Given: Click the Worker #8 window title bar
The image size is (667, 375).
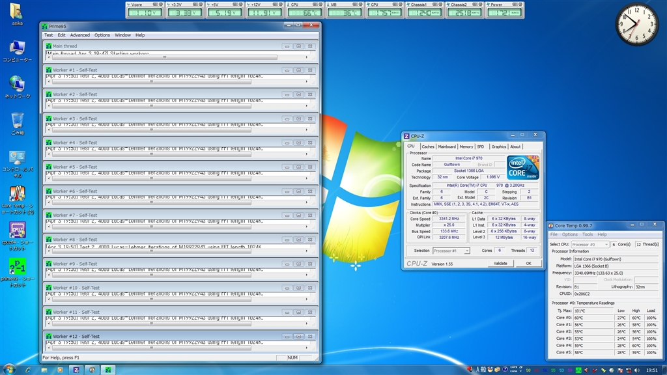Looking at the screenshot, I should (163, 240).
